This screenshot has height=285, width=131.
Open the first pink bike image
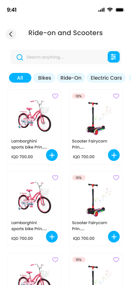point(34,116)
